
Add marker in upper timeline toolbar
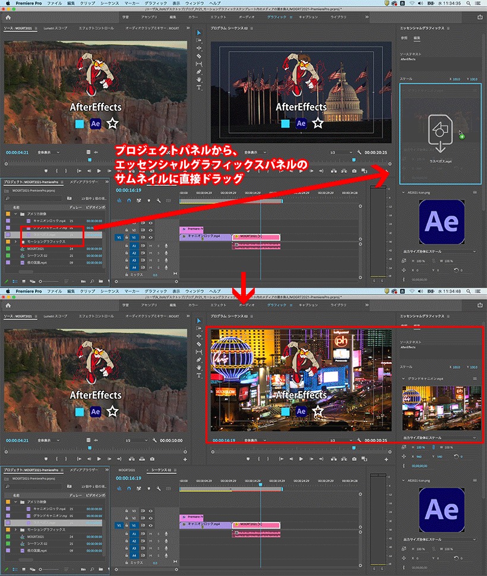click(148, 201)
